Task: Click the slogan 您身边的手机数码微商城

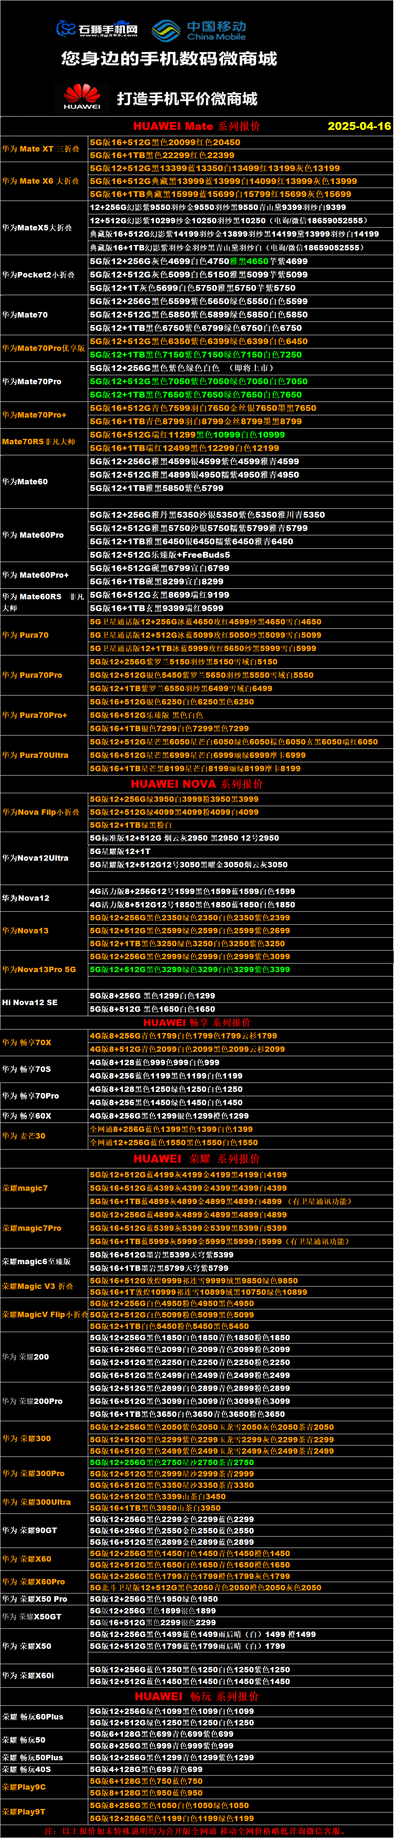Action: point(169,59)
